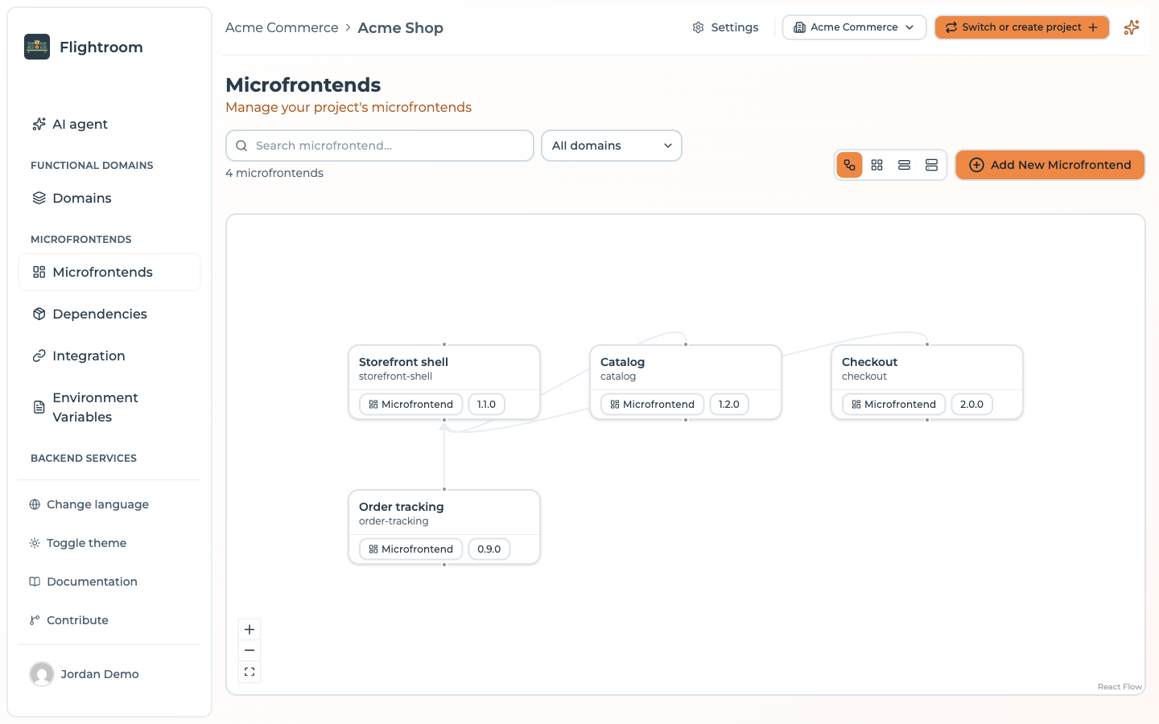Select the Order tracking node
1159x724 pixels.
(x=444, y=527)
